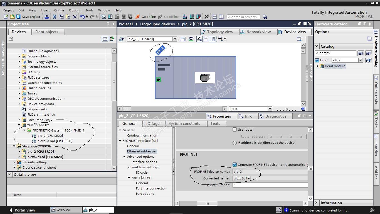The height and width of the screenshot is (214, 380).
Task: Select Ethernet addresses in properties tree
Action: (142, 151)
